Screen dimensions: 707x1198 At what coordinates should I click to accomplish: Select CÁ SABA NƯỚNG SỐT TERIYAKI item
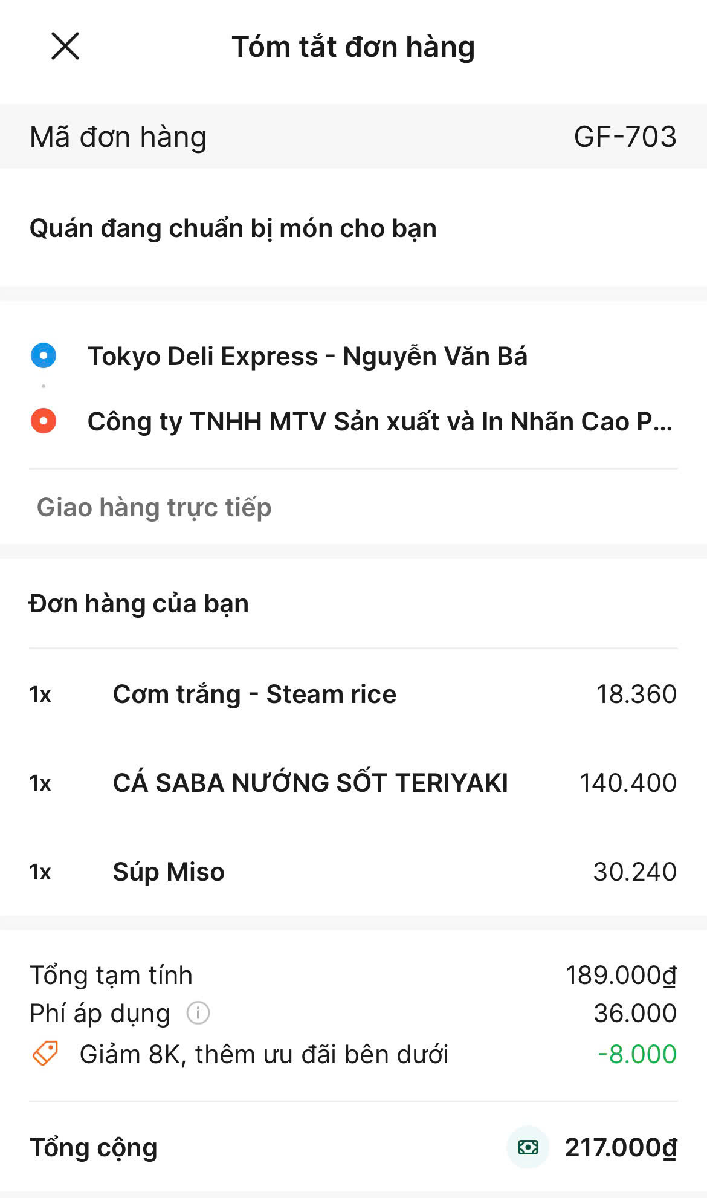tap(310, 783)
